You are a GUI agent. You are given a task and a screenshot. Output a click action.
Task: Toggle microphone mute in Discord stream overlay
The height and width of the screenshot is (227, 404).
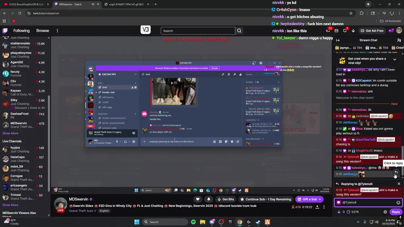[x=117, y=142]
